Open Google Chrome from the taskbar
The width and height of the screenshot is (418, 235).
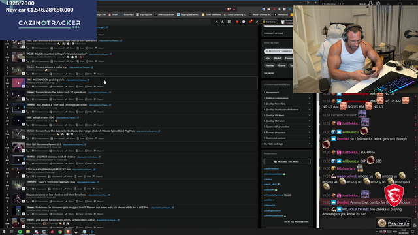pyautogui.click(x=60, y=232)
